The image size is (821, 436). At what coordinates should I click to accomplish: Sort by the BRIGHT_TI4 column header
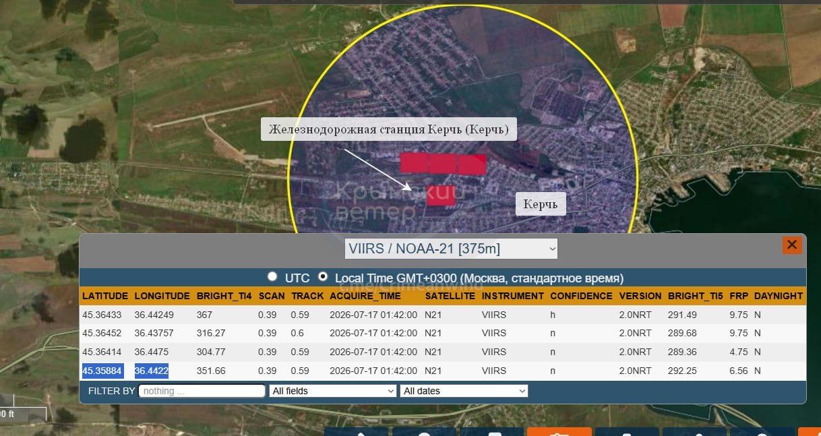coord(224,296)
